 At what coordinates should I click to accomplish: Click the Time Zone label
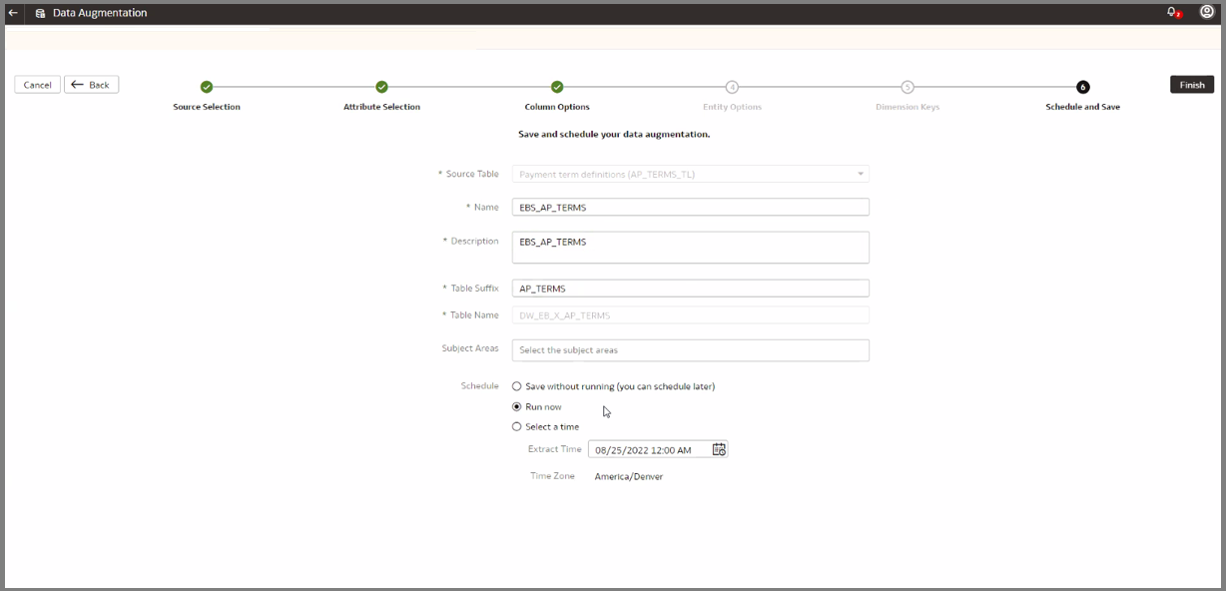[x=552, y=476]
